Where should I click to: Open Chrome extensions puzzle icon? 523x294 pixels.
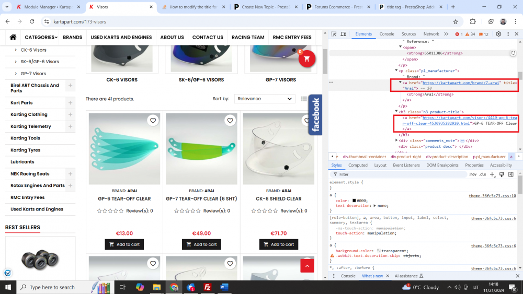point(473,21)
